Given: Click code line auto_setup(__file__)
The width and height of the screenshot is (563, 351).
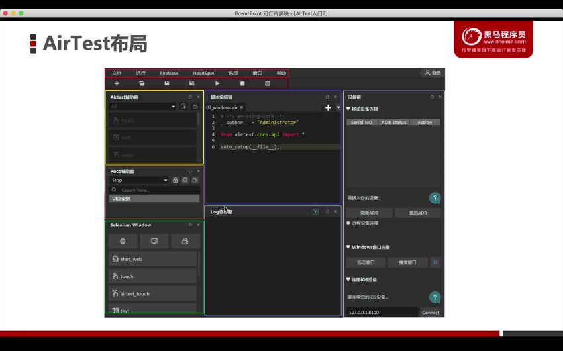Looking at the screenshot, I should pos(250,147).
